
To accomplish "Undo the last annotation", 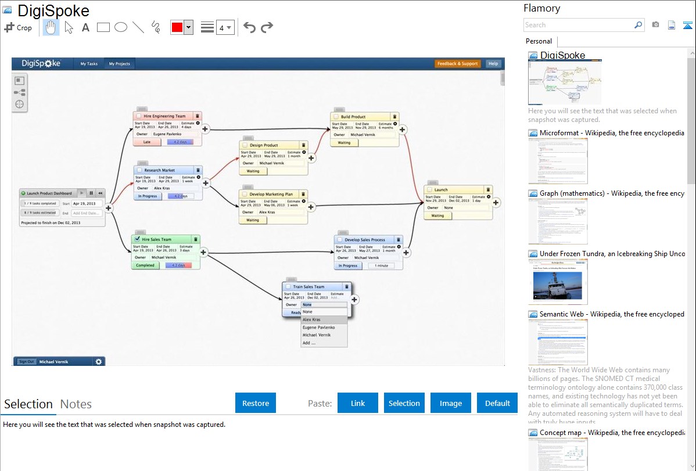I will tap(249, 27).
